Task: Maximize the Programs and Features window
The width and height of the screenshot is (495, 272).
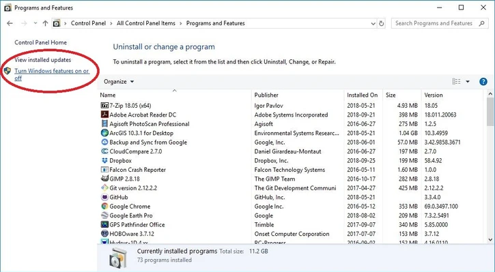Action: 462,7
